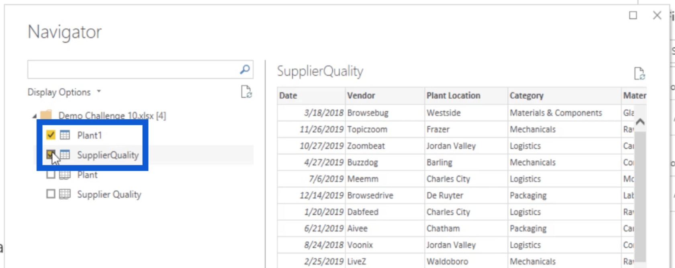Click the 10/27/2019 date cell

311,146
